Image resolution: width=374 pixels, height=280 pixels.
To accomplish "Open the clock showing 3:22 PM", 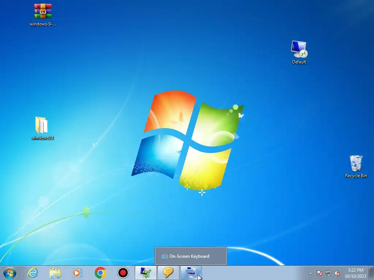I will coord(355,273).
